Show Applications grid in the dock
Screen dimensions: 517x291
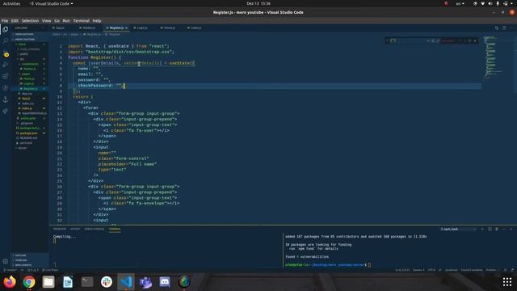(x=507, y=282)
